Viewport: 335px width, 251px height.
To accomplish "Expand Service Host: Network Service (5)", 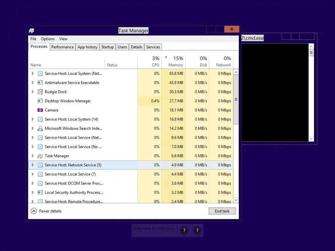I will 33,165.
